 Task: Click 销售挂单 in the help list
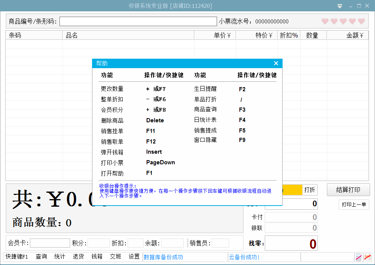pos(112,131)
